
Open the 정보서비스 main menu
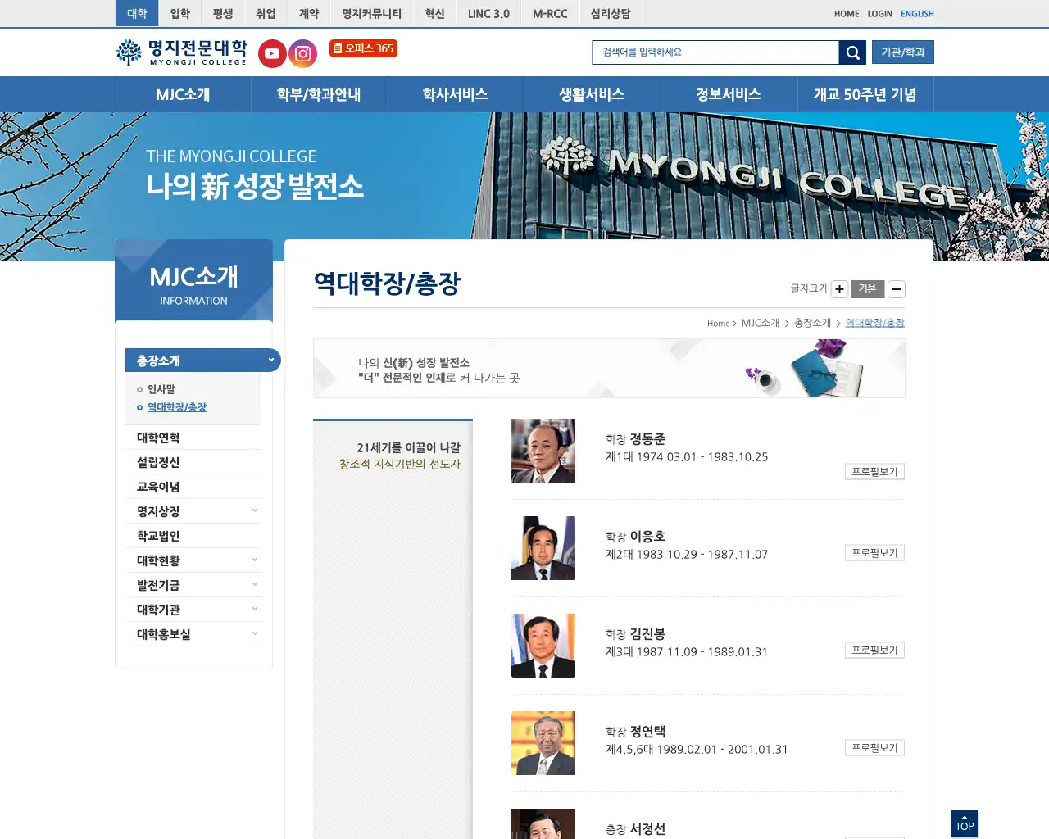pyautogui.click(x=729, y=94)
